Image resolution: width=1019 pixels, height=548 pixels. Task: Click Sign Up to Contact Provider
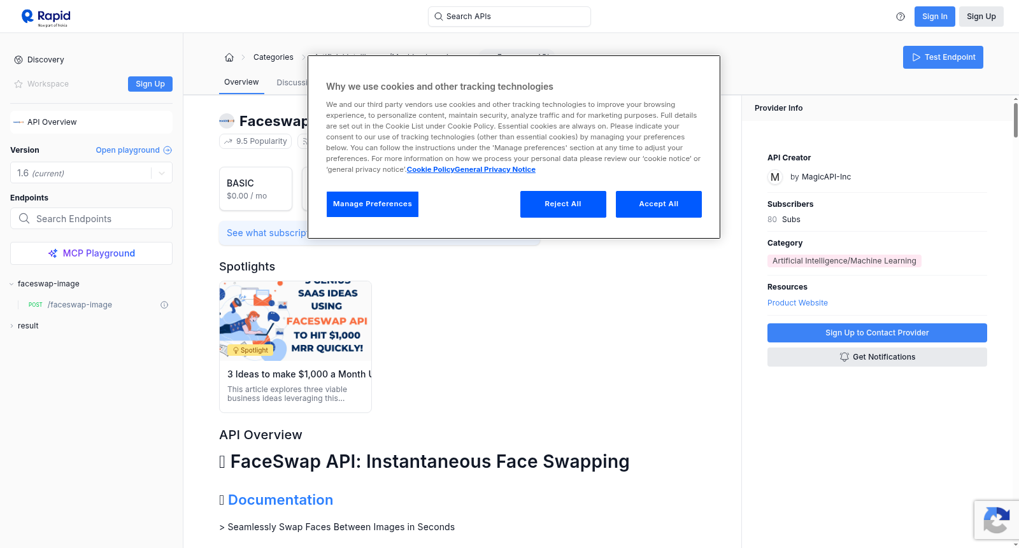[x=877, y=333]
